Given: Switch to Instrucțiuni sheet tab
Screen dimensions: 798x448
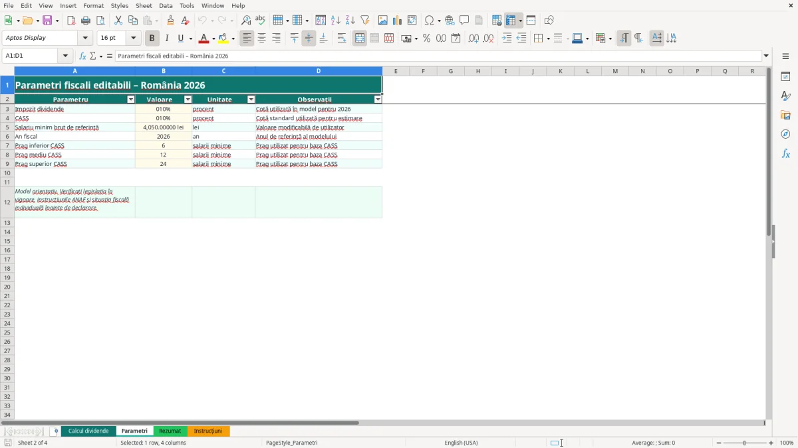Looking at the screenshot, I should pos(208,431).
